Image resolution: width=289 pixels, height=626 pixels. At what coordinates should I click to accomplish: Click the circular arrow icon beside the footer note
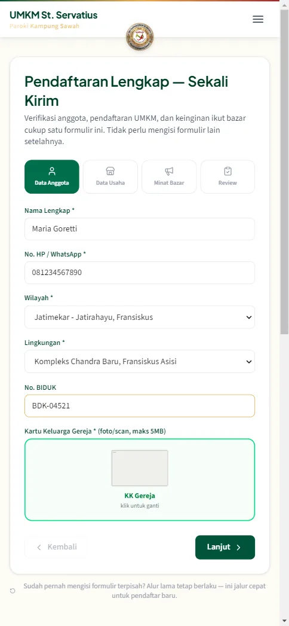click(x=13, y=591)
